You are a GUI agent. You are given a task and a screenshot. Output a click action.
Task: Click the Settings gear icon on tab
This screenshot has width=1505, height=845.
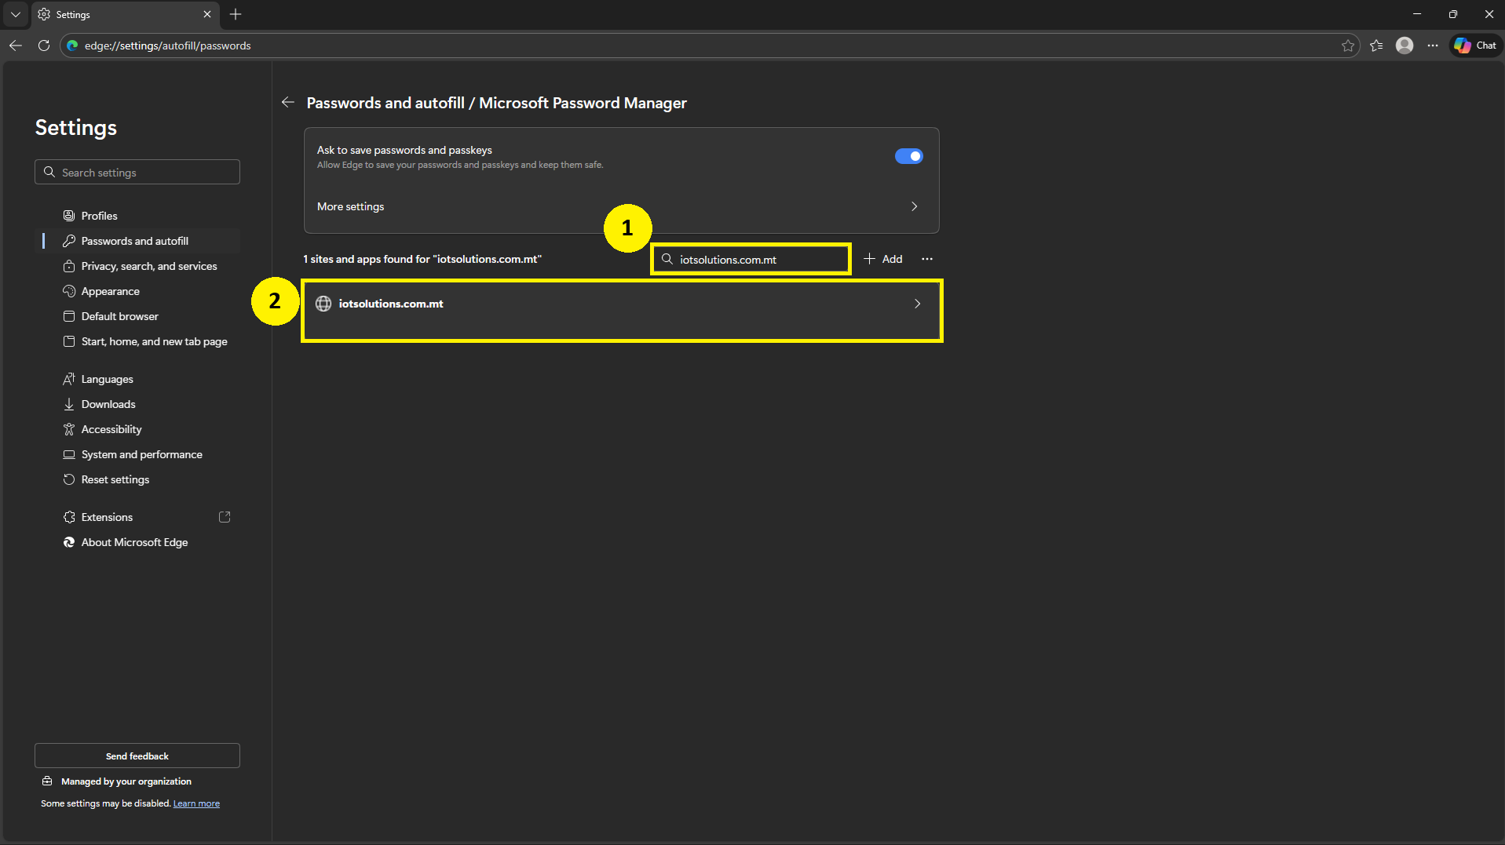(44, 14)
